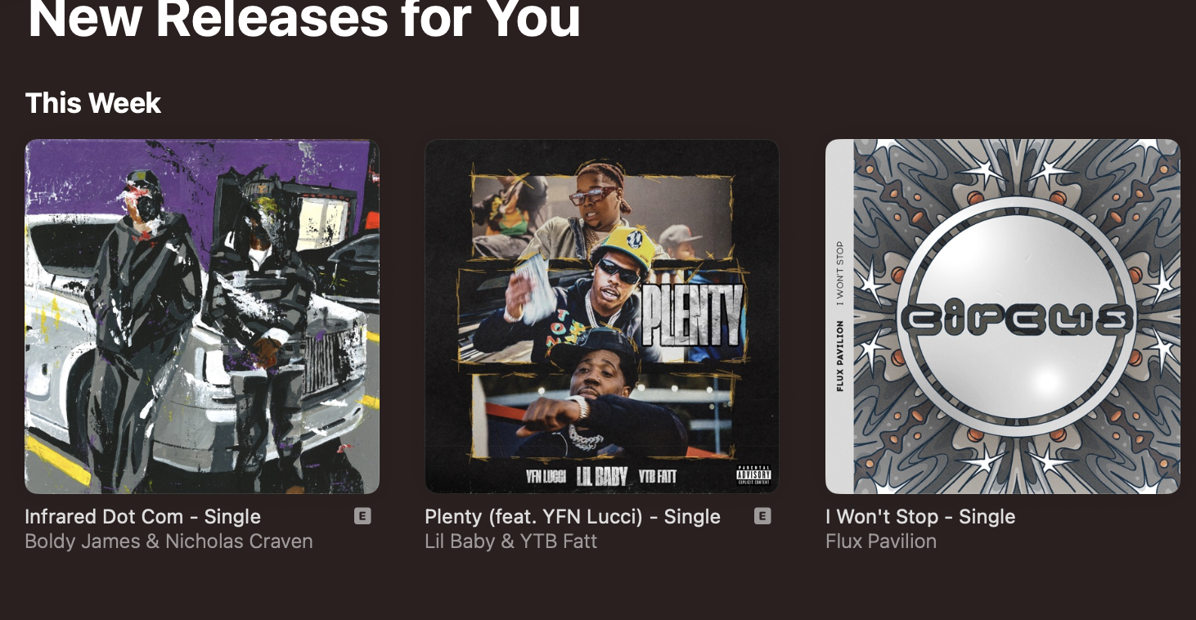Open the Plenty single cover art

602,317
